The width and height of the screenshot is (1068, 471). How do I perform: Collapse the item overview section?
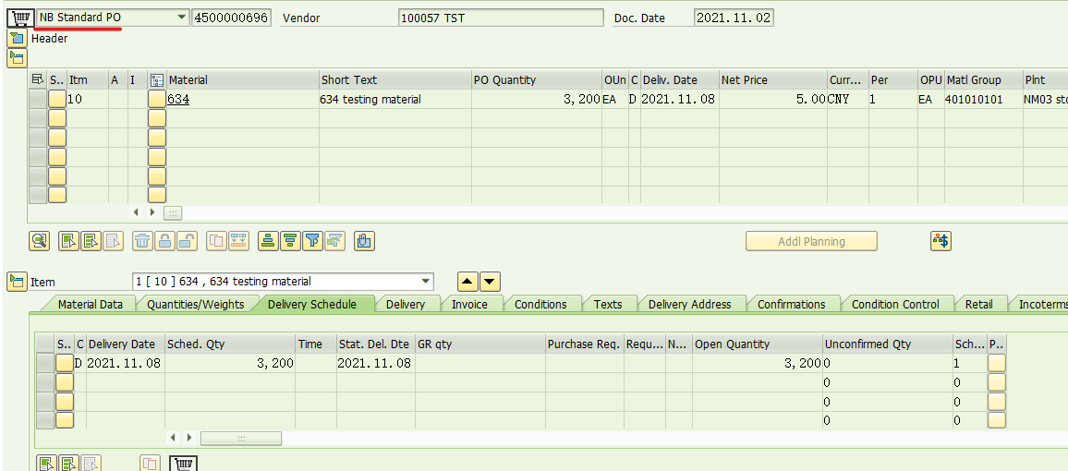[17, 58]
